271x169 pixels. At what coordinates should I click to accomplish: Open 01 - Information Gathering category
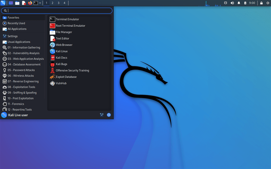pos(23,48)
